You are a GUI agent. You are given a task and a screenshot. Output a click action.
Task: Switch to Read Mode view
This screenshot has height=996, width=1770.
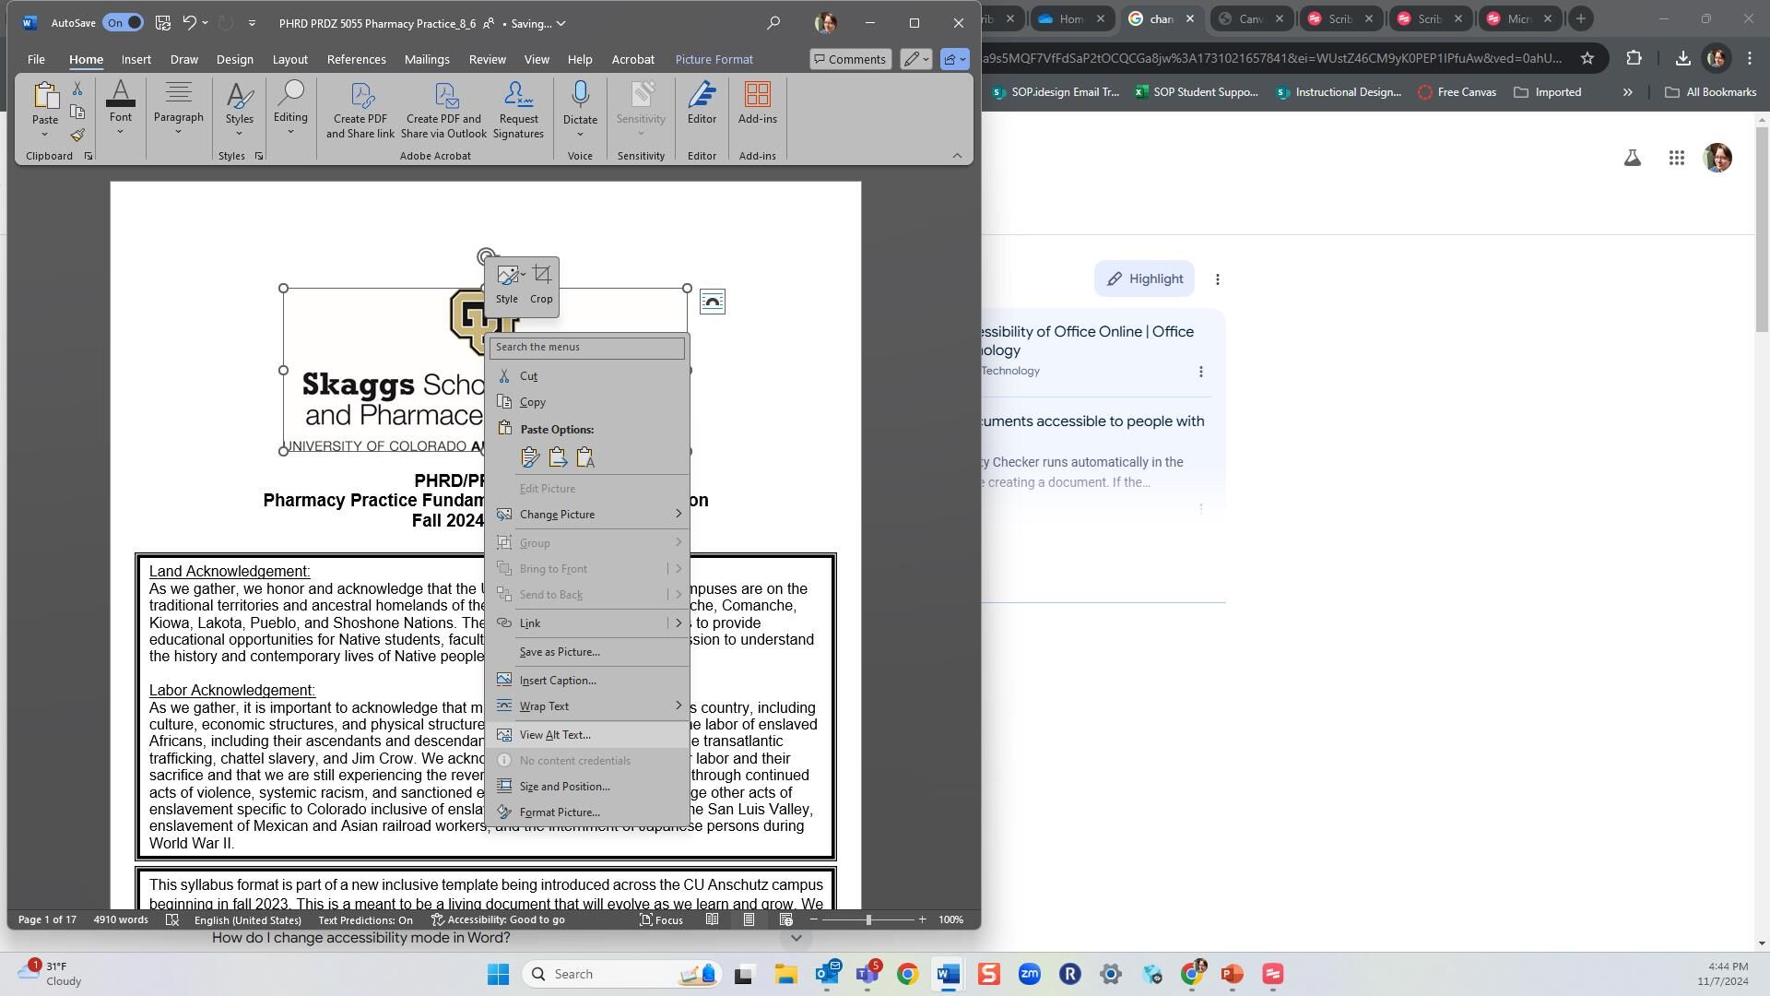(x=712, y=919)
